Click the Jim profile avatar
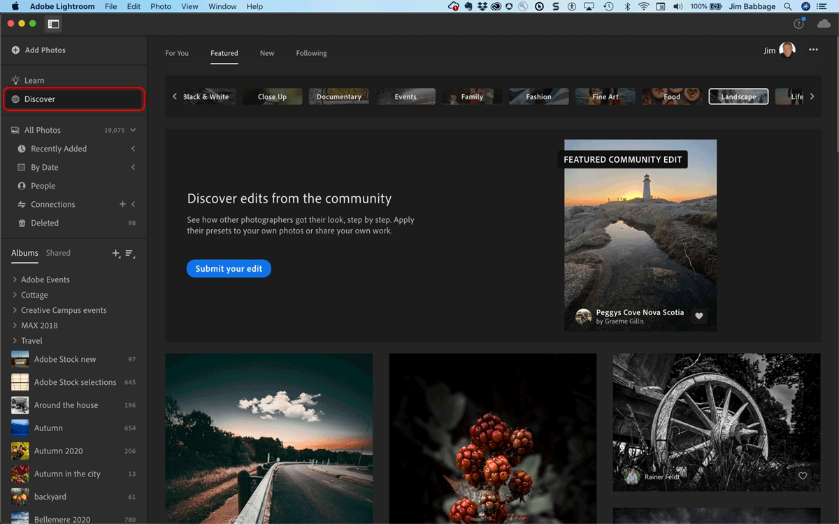This screenshot has height=524, width=839. coord(787,50)
